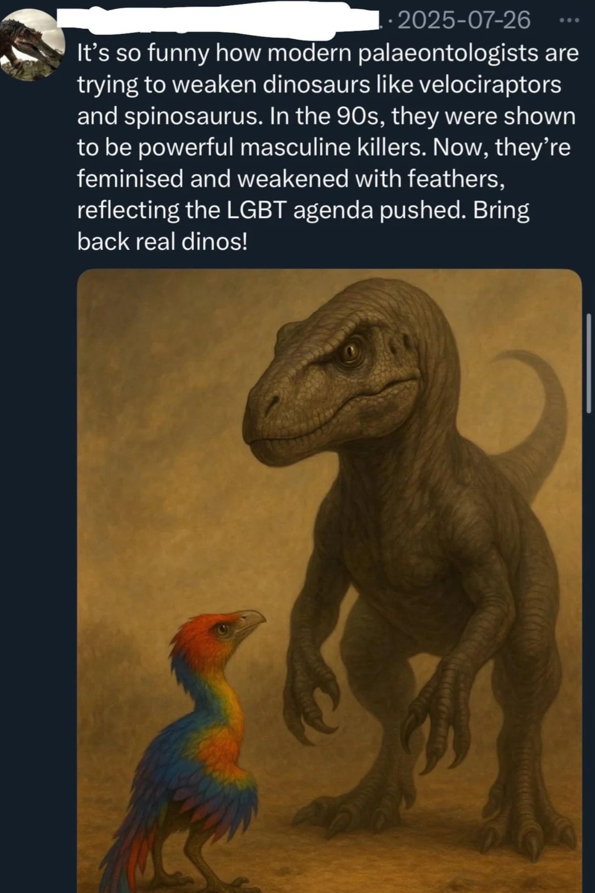Open the poster's profile avatar

(x=32, y=44)
